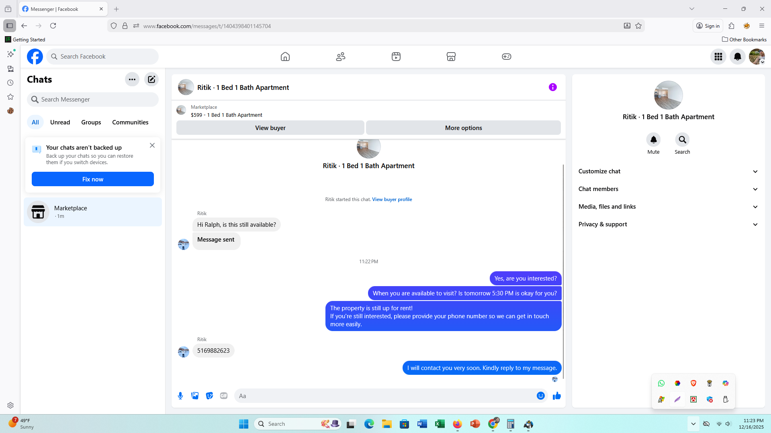The image size is (771, 433).
Task: Click the More options button
Action: (464, 128)
